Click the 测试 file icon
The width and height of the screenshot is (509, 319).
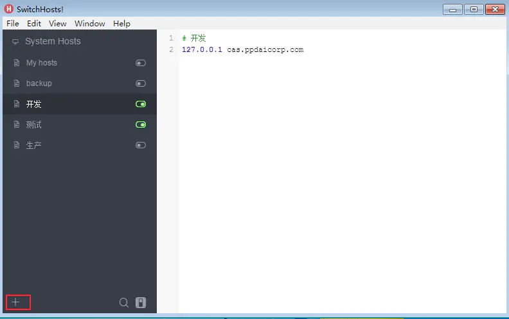click(17, 125)
